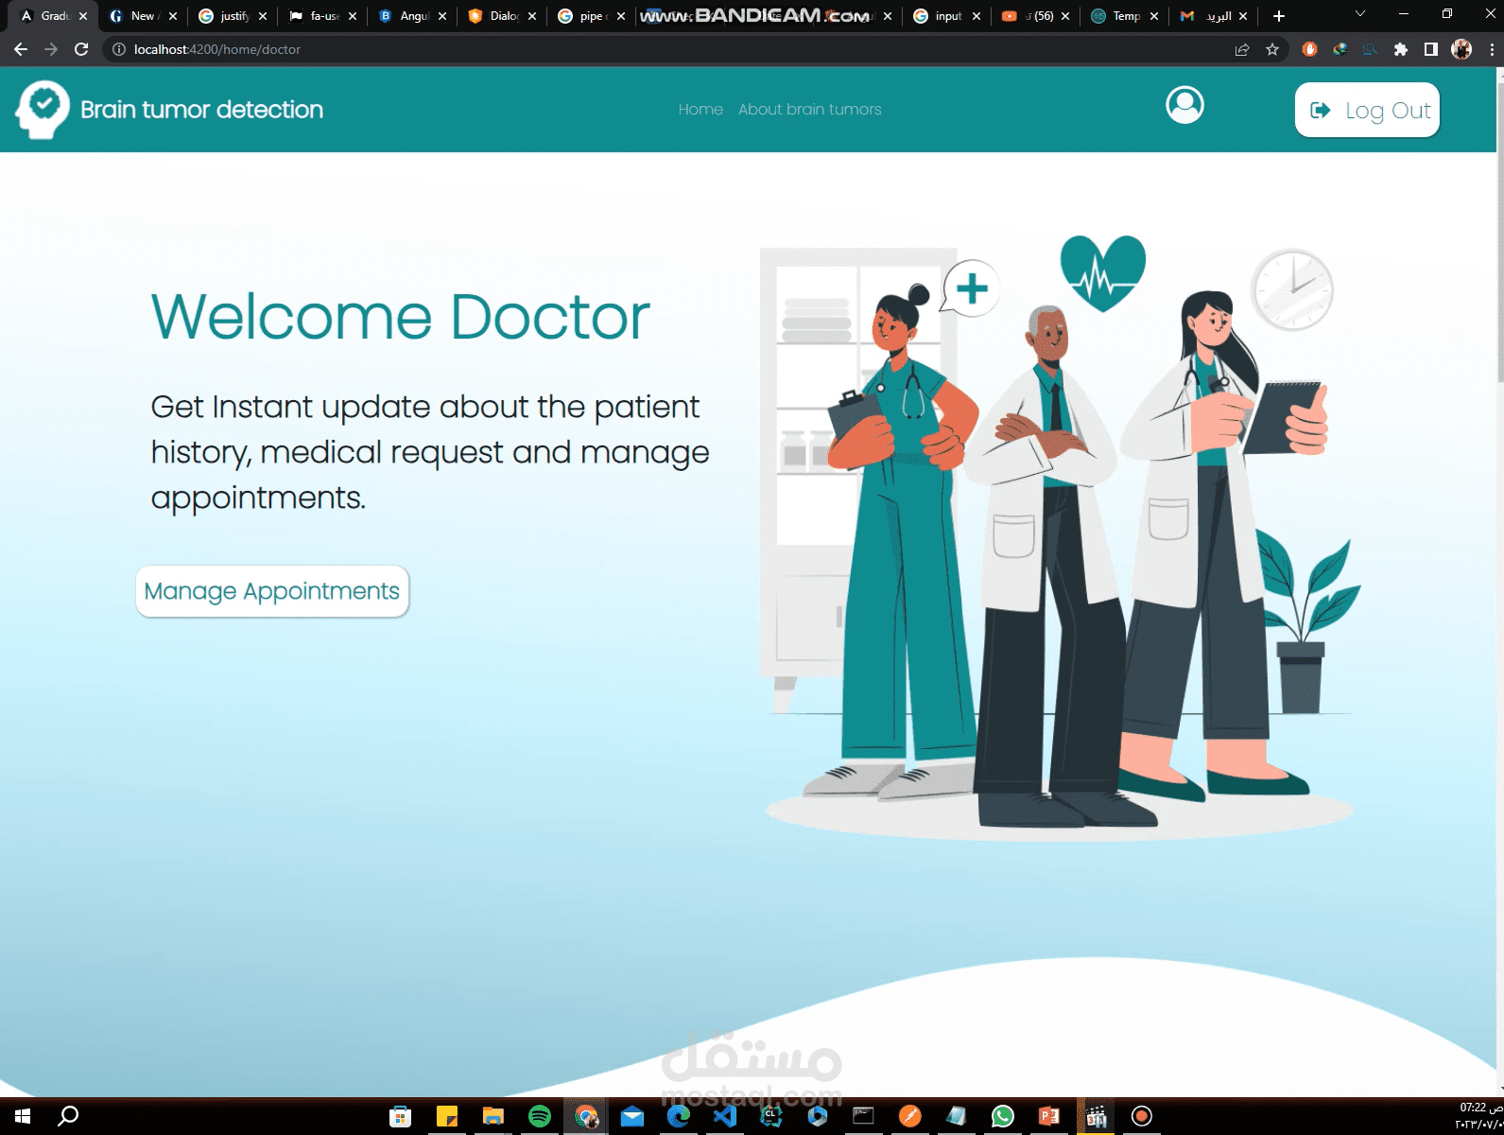Switch to the pipe tab
The height and width of the screenshot is (1135, 1504).
592,16
